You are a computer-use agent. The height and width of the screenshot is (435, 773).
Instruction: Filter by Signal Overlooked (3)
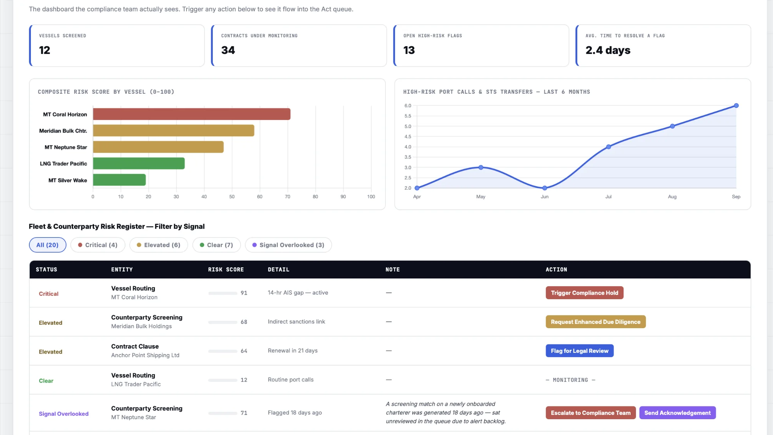click(288, 245)
